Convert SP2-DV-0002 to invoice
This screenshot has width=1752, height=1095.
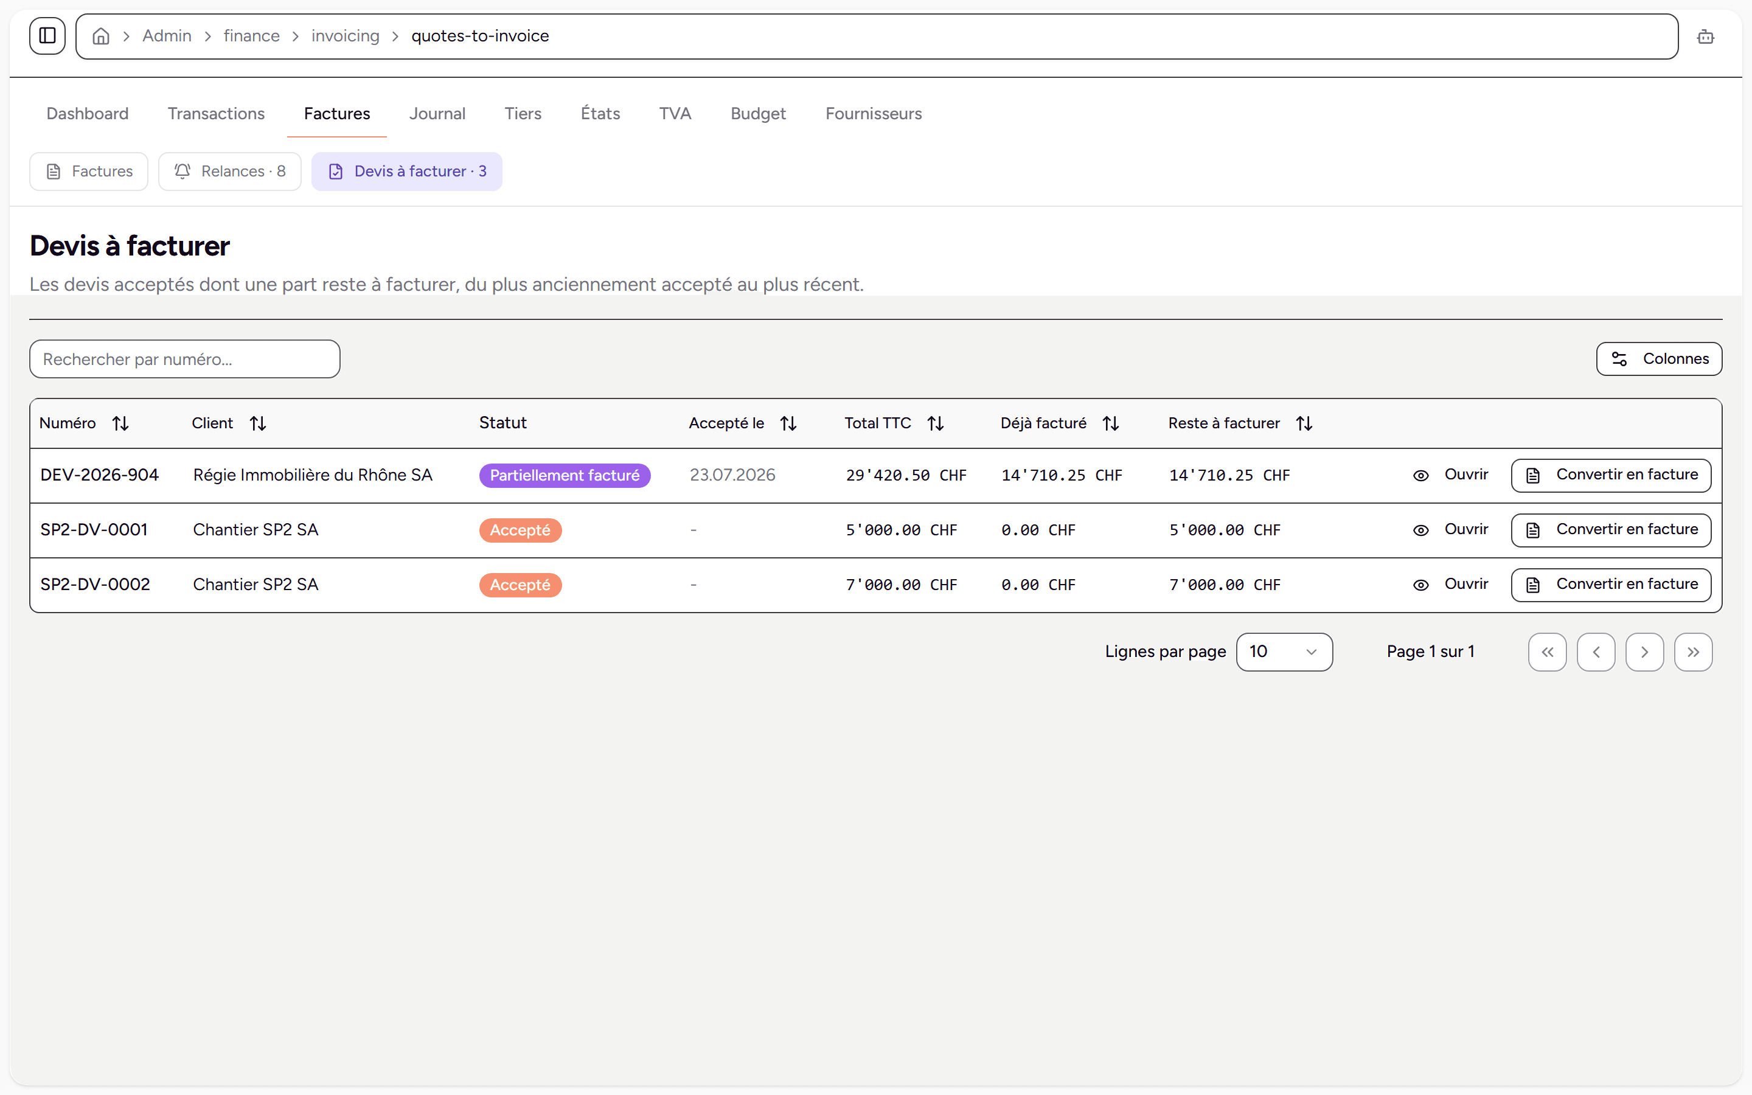pos(1611,585)
